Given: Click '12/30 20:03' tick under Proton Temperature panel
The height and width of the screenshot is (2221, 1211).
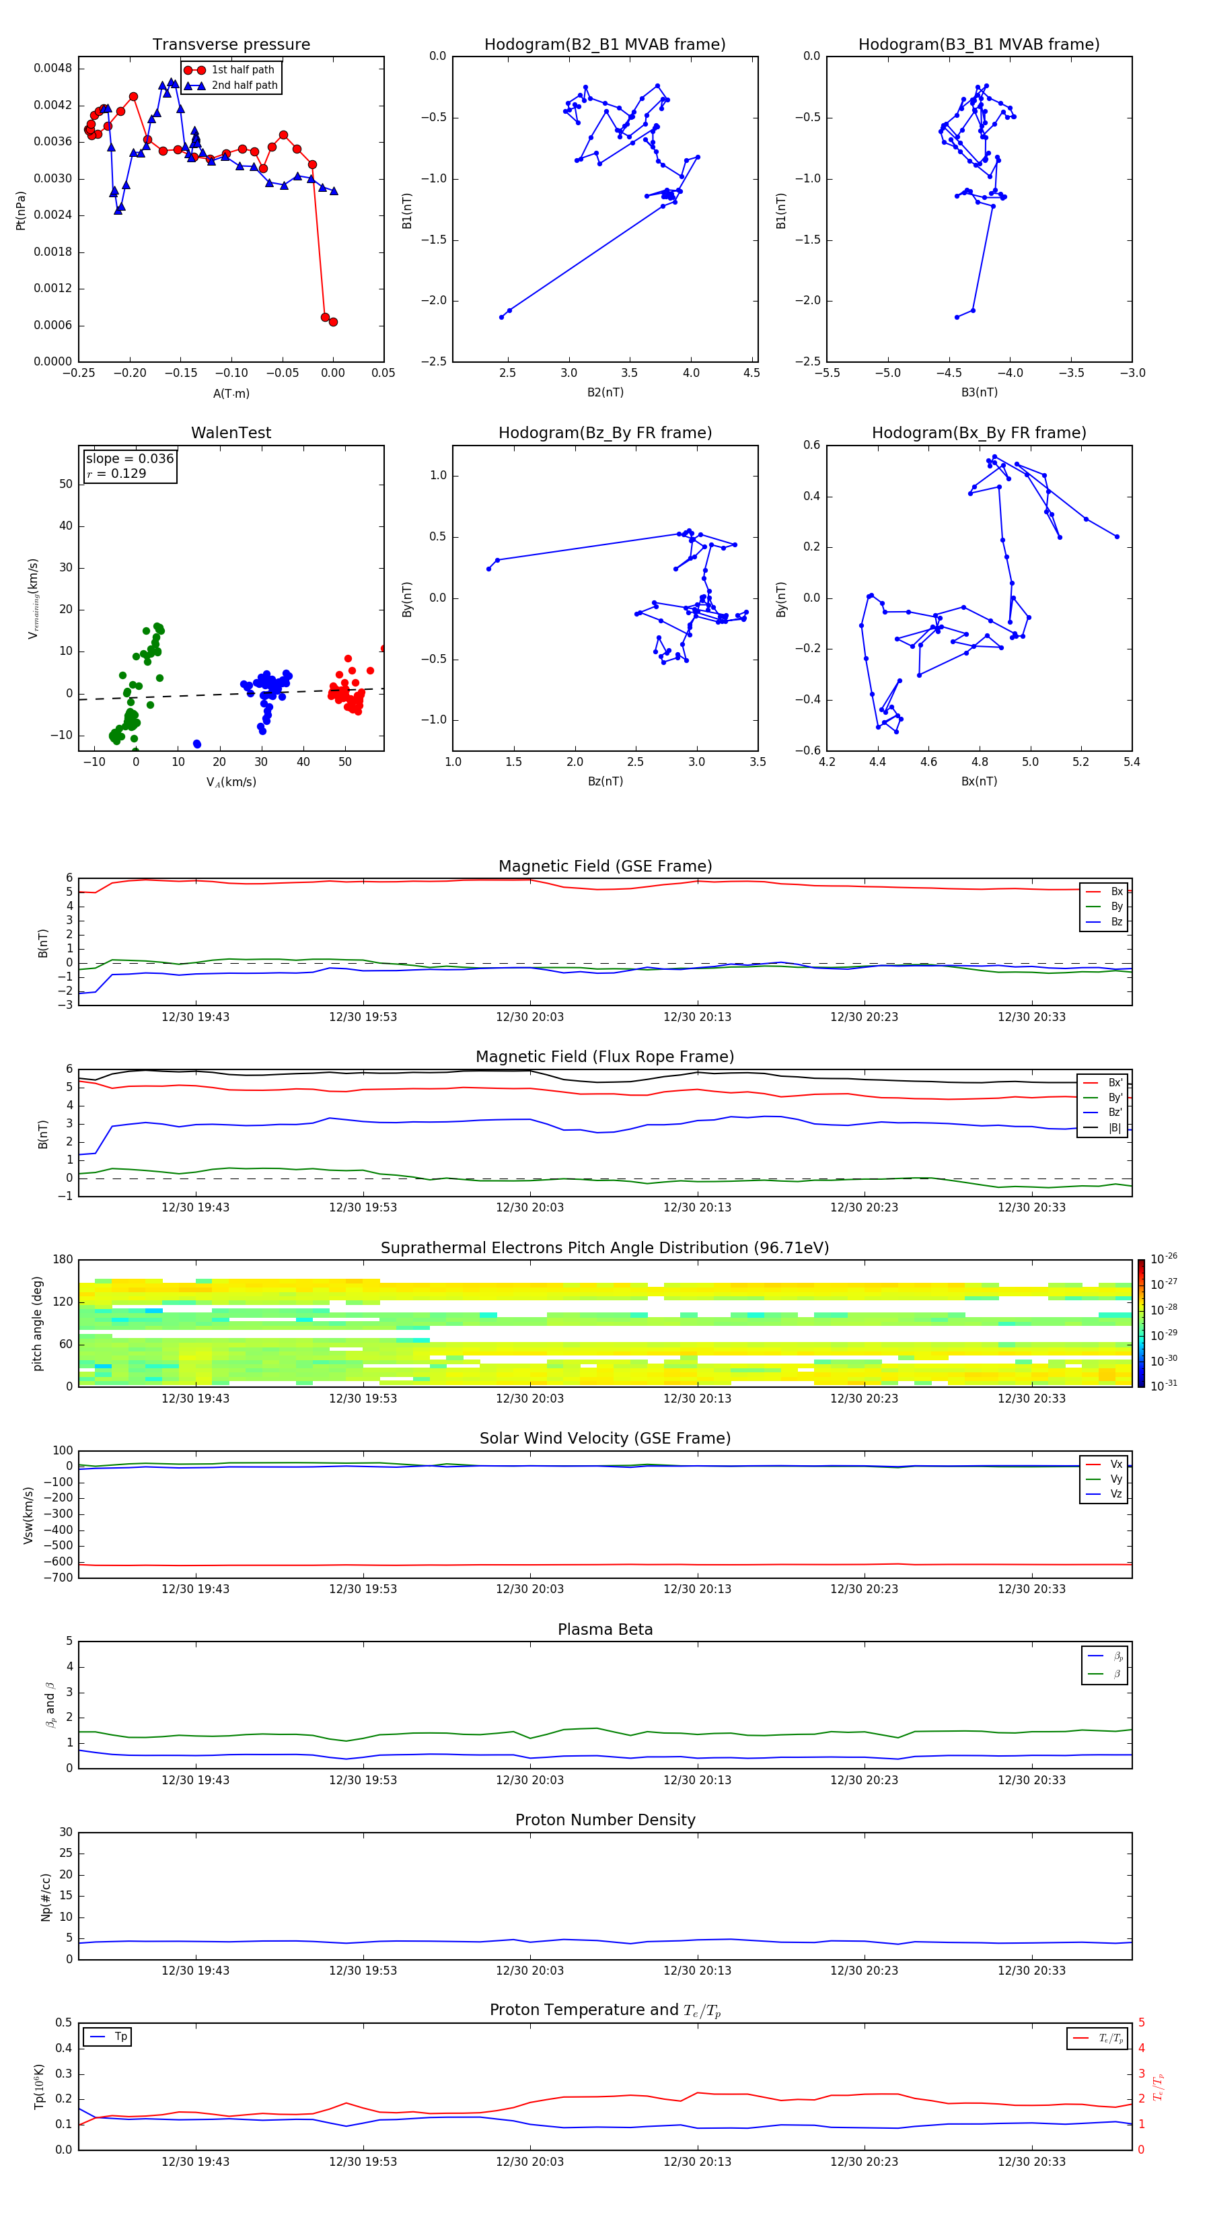Looking at the screenshot, I should coord(529,2162).
